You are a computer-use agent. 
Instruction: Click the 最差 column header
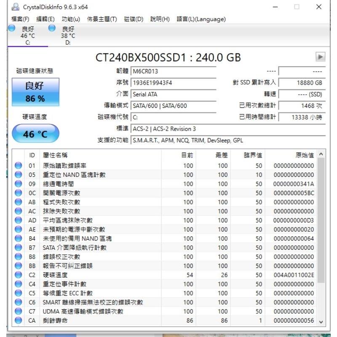coord(213,155)
